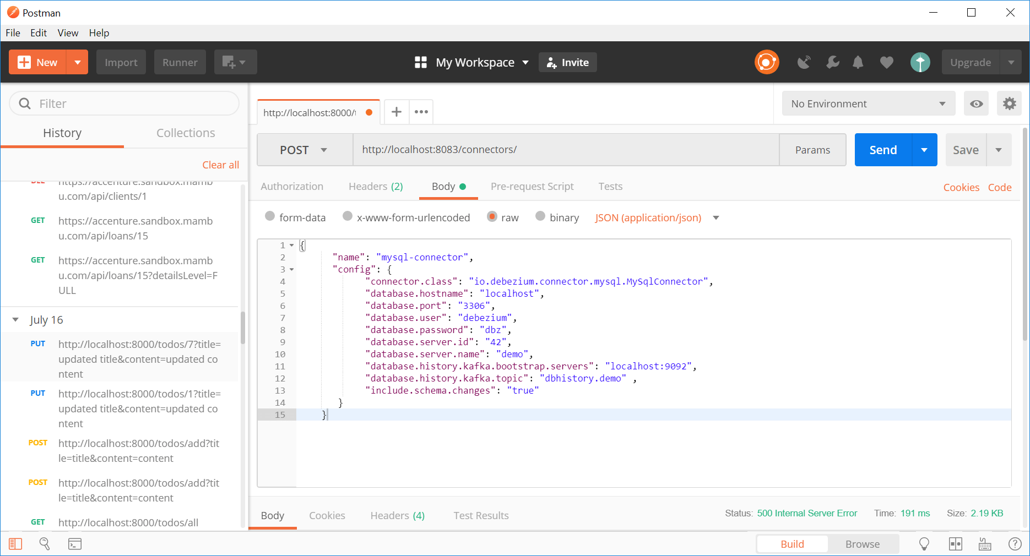The image size is (1030, 556).
Task: Open the View menu
Action: (x=67, y=32)
